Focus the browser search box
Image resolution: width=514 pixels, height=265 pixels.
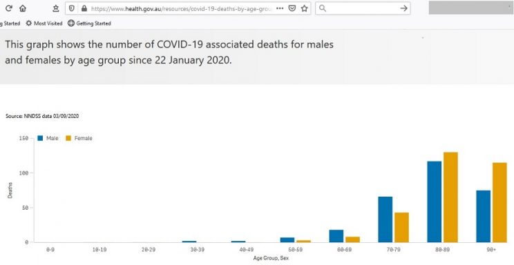[363, 8]
